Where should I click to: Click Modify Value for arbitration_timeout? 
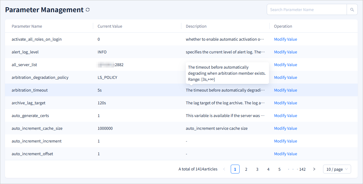tap(285, 90)
